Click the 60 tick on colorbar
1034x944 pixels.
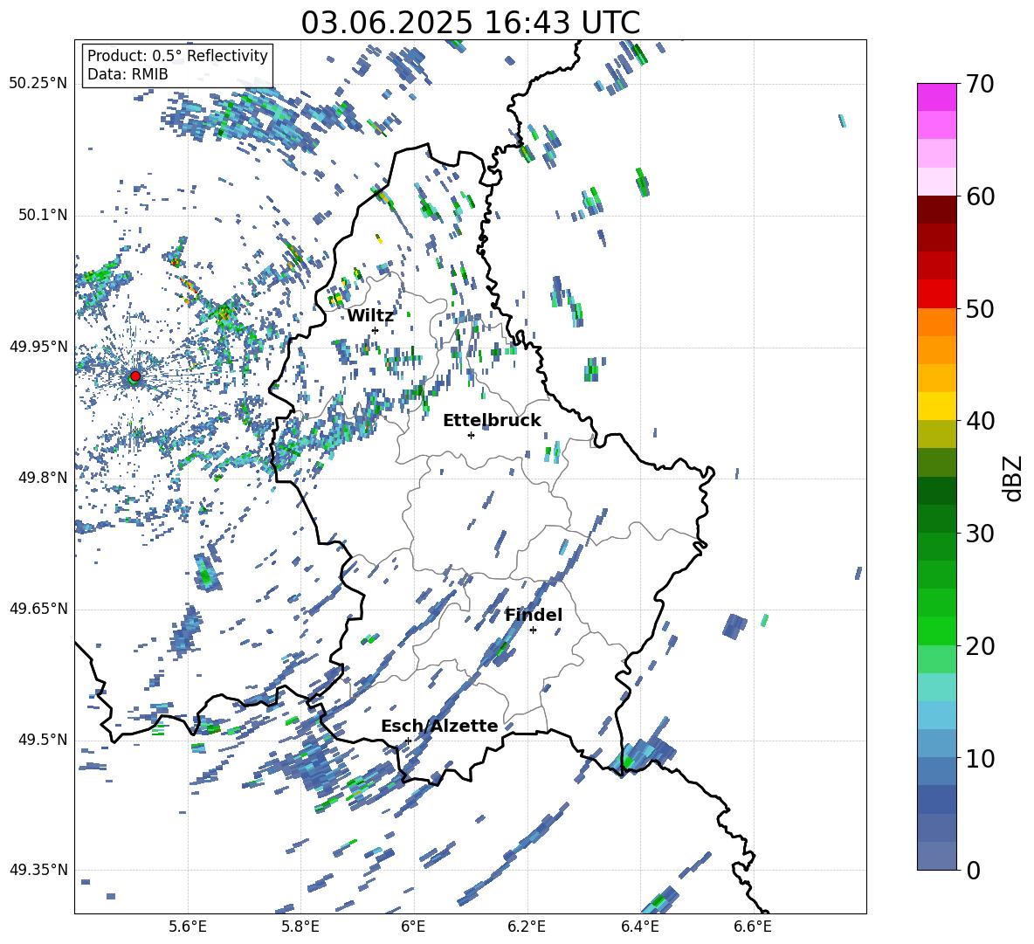point(980,196)
